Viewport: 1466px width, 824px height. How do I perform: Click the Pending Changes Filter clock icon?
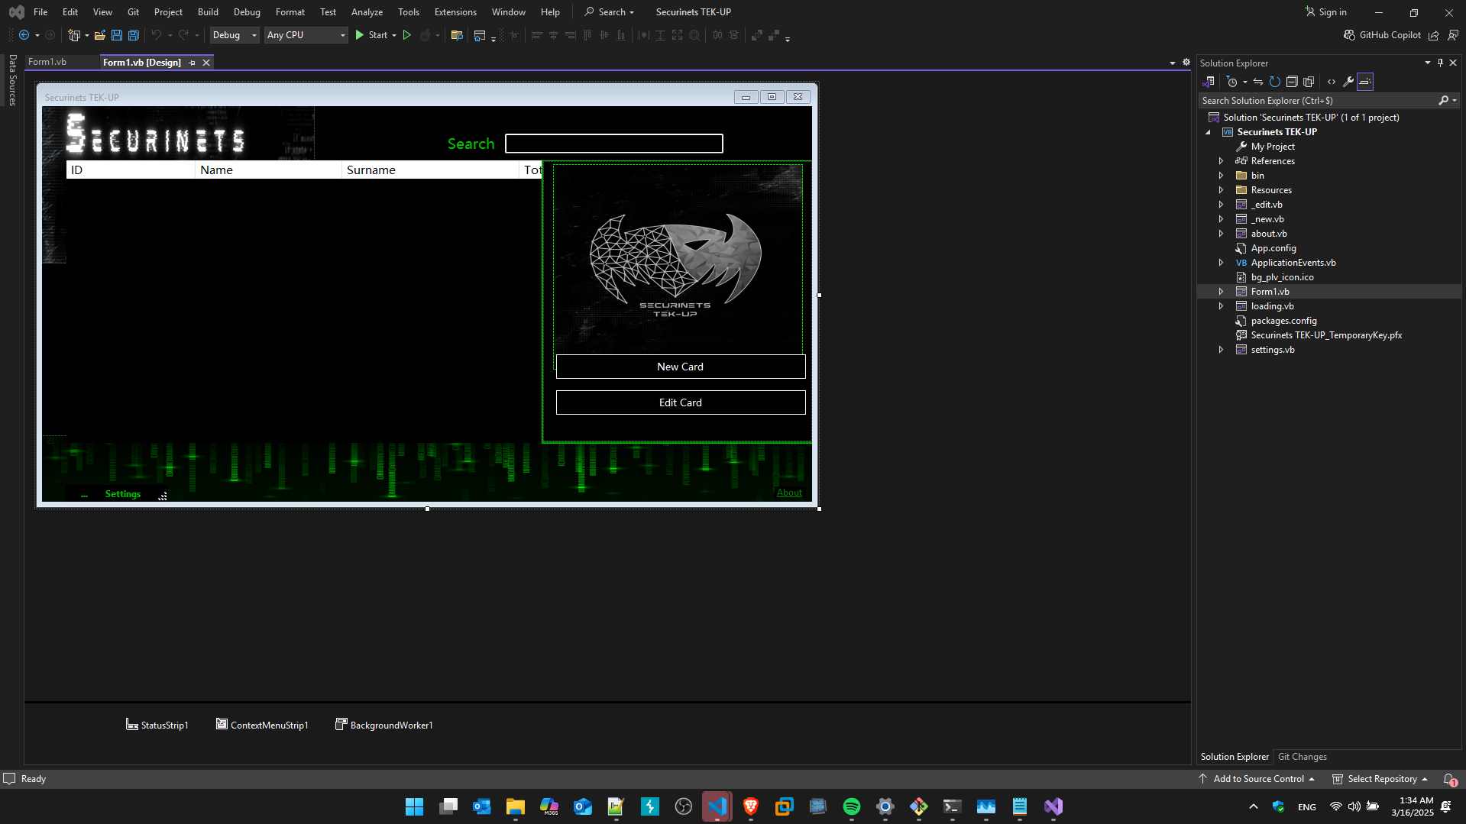[1232, 82]
